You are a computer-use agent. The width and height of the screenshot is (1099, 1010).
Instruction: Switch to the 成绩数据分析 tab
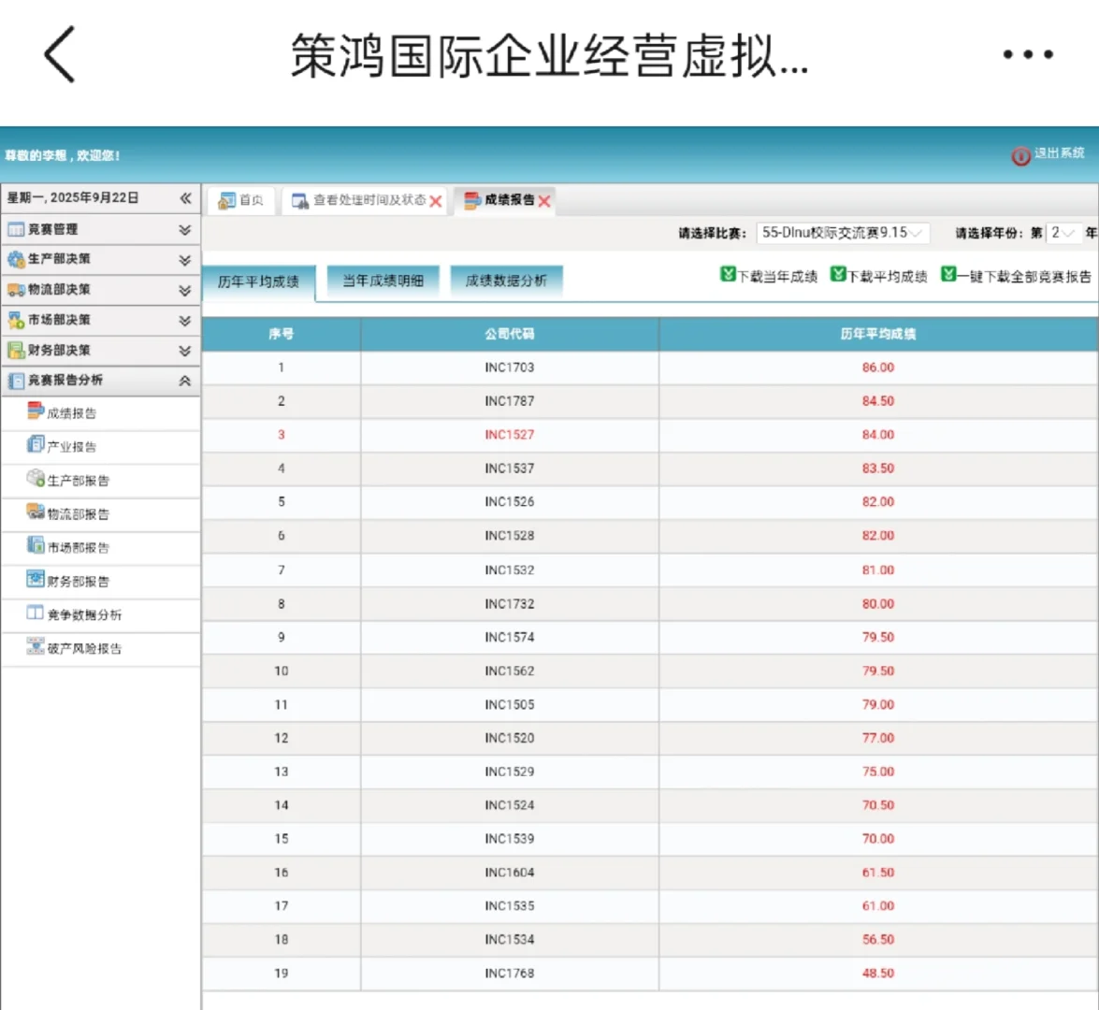click(x=506, y=281)
